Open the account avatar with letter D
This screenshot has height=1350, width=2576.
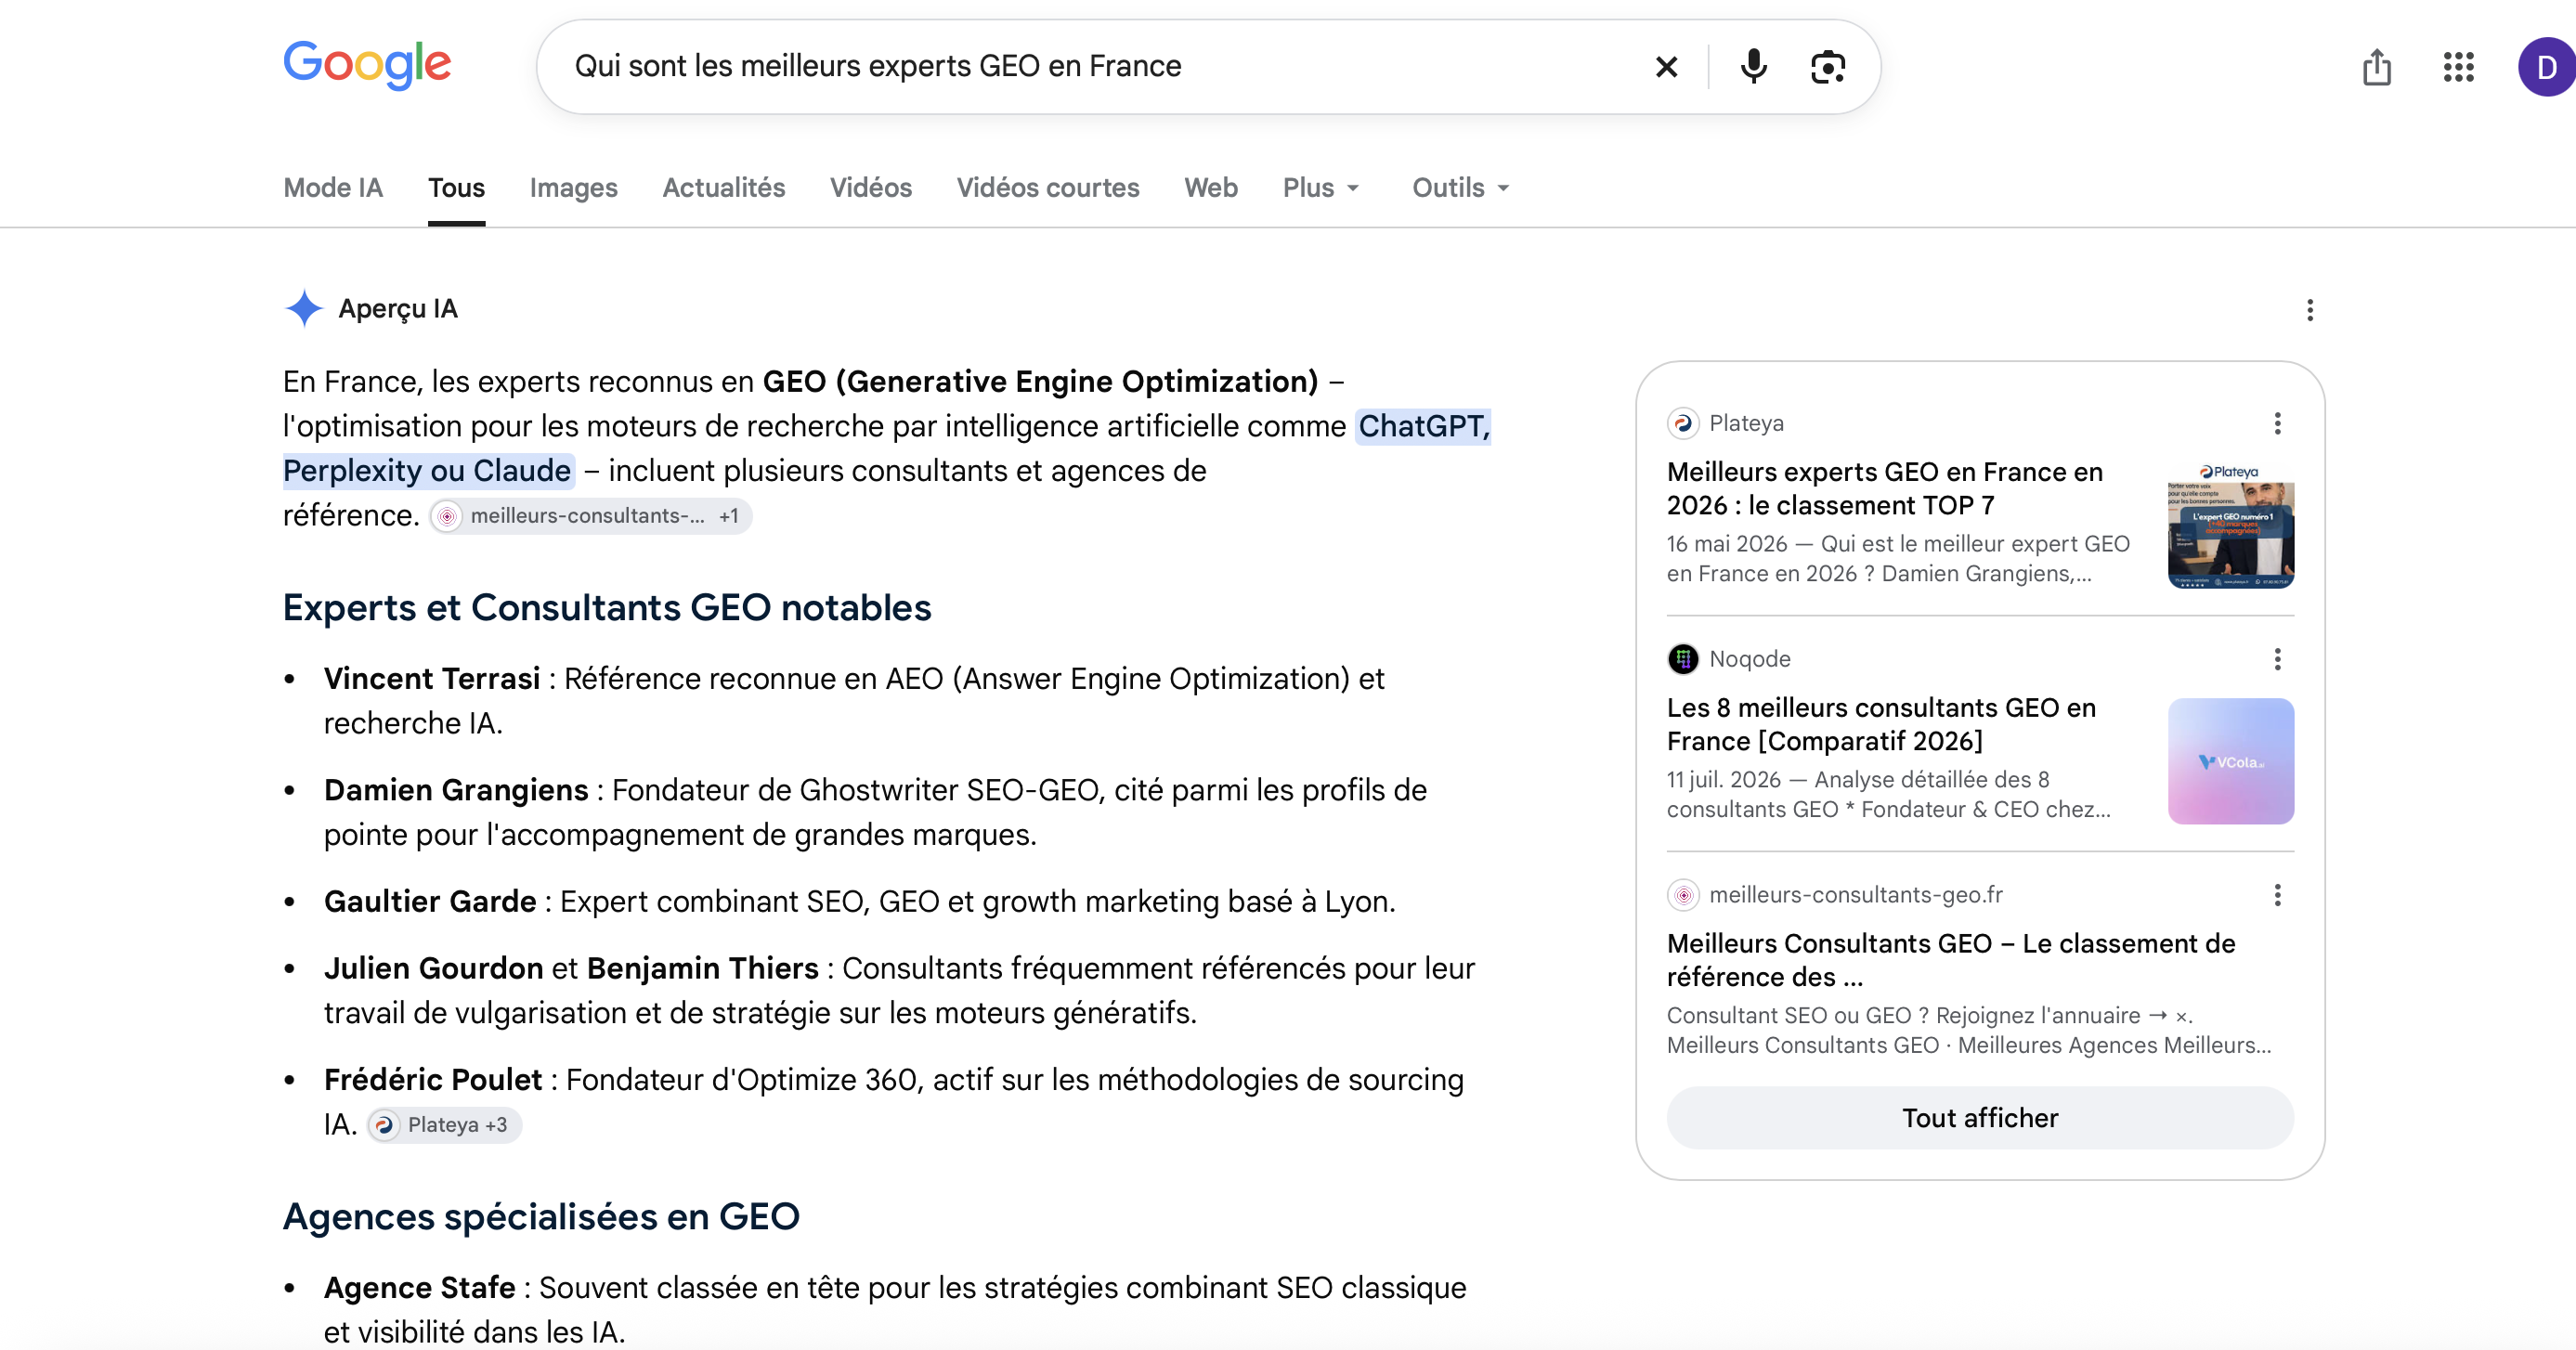(x=2546, y=67)
